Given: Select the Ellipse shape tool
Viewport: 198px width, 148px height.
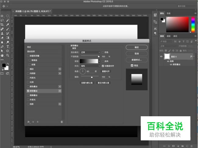Looking at the screenshot, I should [x=8, y=51].
